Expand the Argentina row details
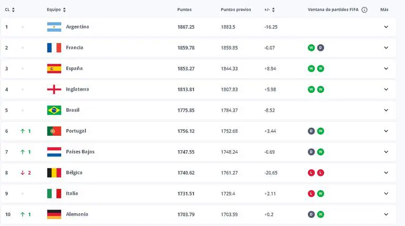 [386, 27]
